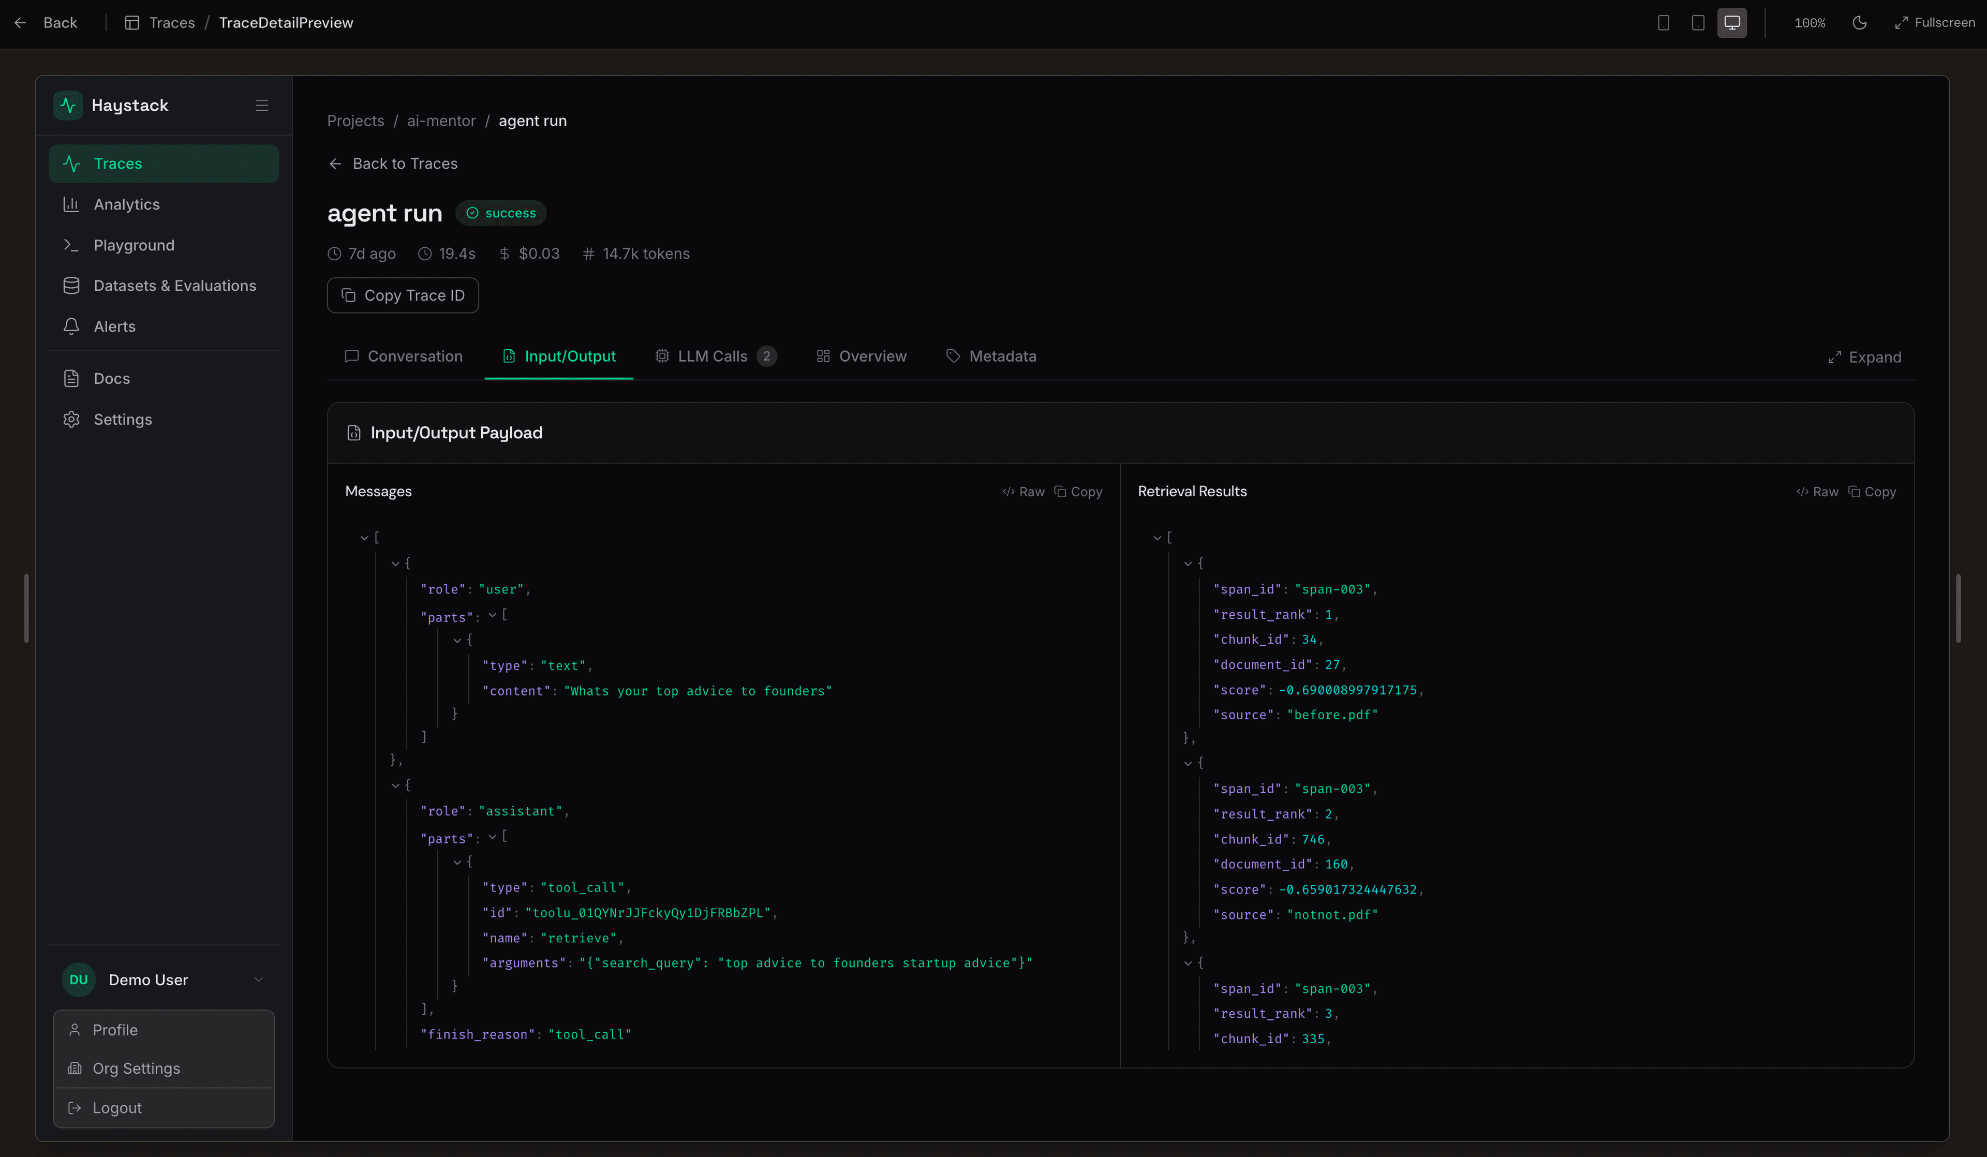The width and height of the screenshot is (1987, 1157).
Task: Collapse retrieval result rank 3 object
Action: [x=1188, y=963]
